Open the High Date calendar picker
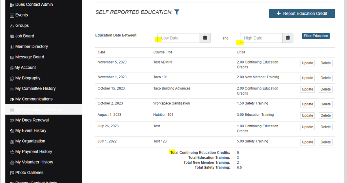 pyautogui.click(x=288, y=38)
